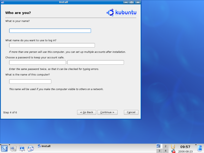The height and width of the screenshot is (153, 204).
Task: Click the red system tray notifier icon
Action: coord(173,151)
